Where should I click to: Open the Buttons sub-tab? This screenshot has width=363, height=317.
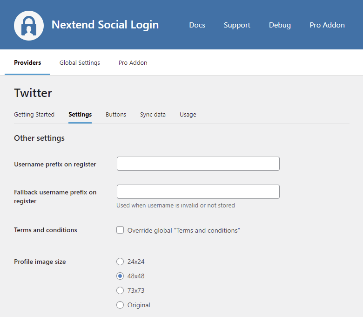(116, 114)
